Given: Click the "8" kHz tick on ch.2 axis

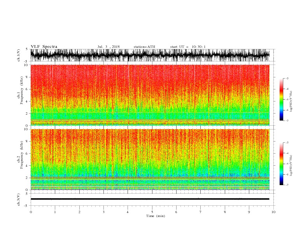Looking at the screenshot, I should (27, 142).
